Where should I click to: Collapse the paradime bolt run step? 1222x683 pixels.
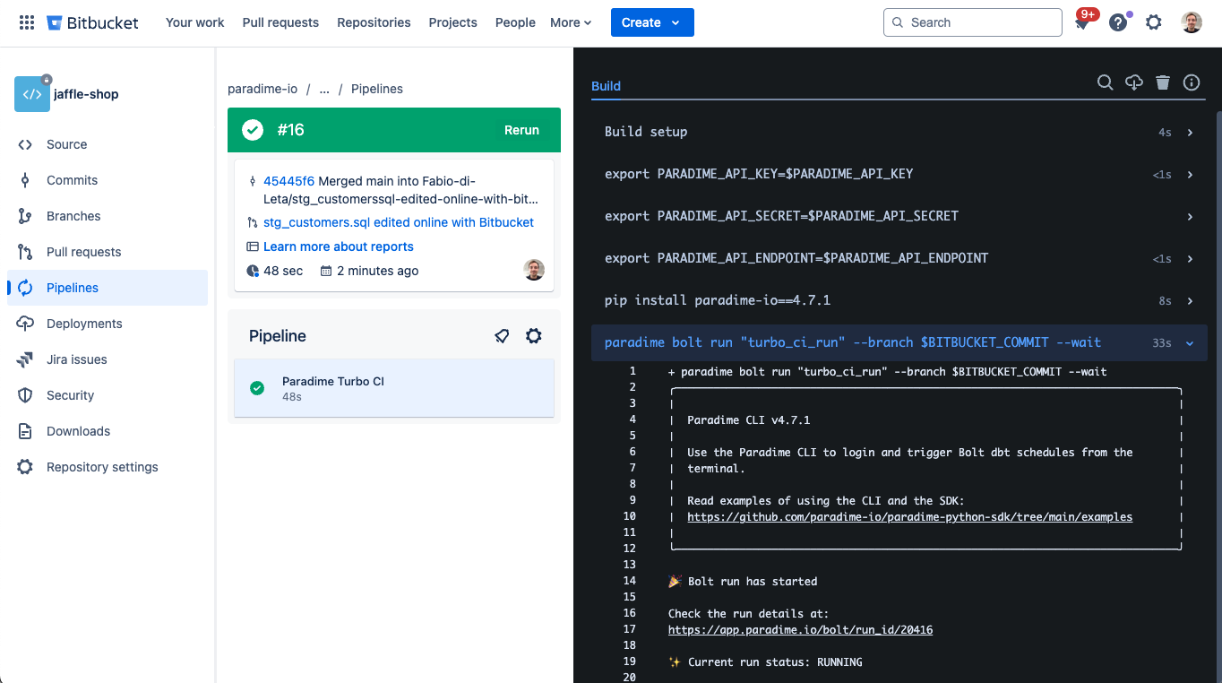click(1190, 342)
